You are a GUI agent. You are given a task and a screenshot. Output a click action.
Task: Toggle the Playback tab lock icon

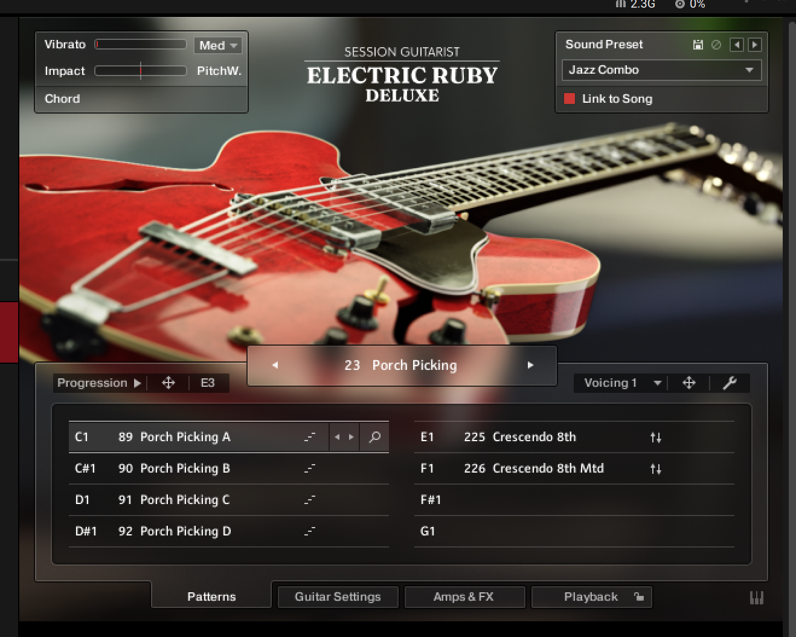coord(639,597)
